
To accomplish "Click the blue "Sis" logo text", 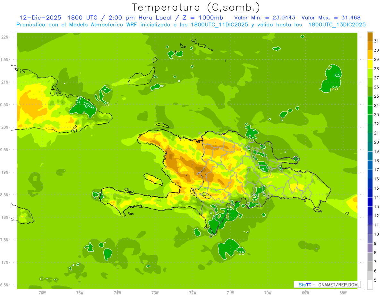I will tap(302, 285).
